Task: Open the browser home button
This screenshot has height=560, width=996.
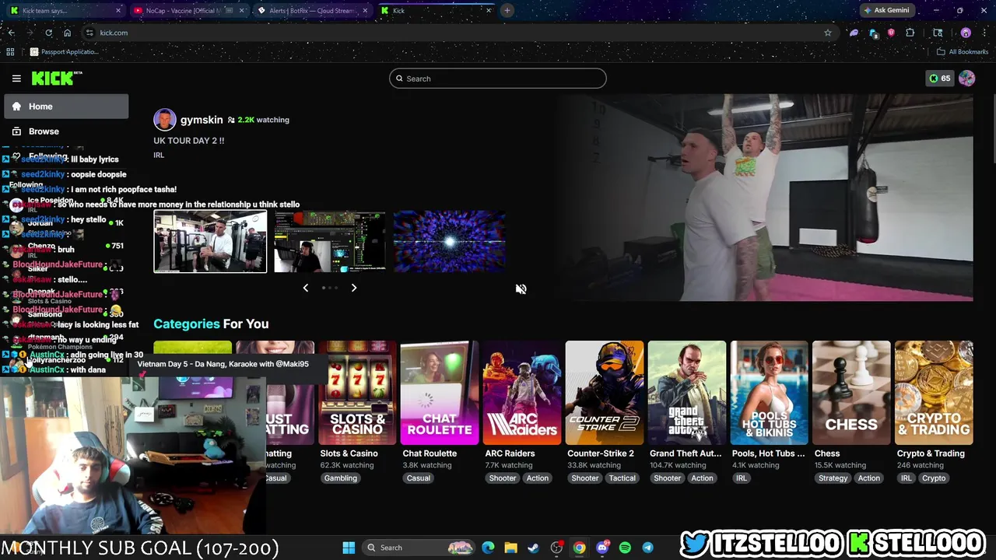Action: (x=67, y=33)
